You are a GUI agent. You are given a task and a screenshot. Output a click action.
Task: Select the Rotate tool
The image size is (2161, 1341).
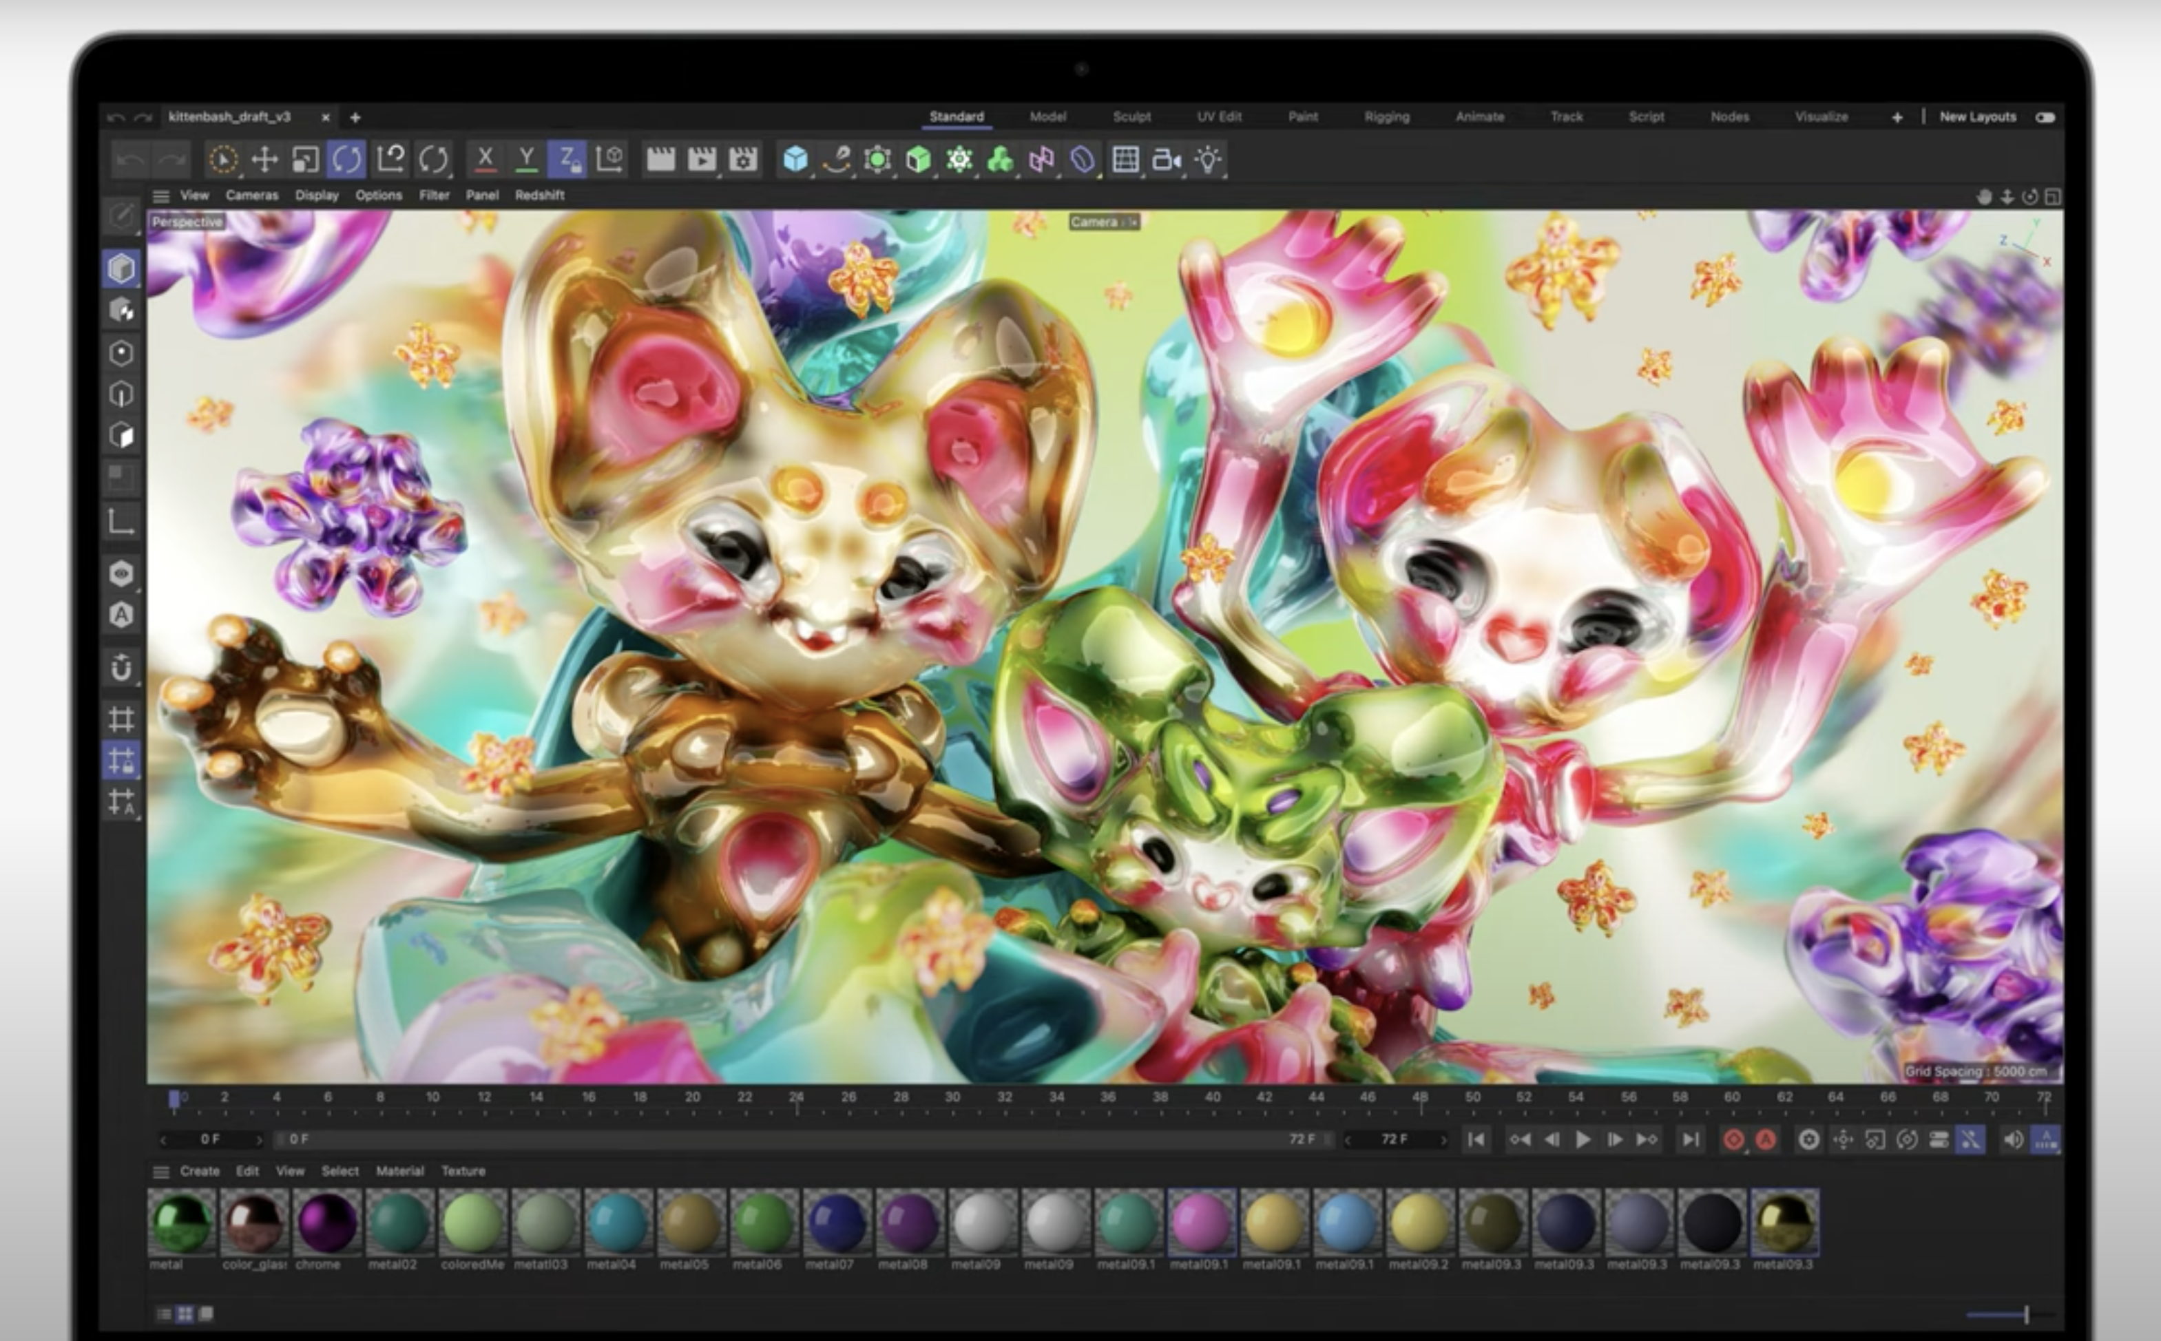click(346, 160)
